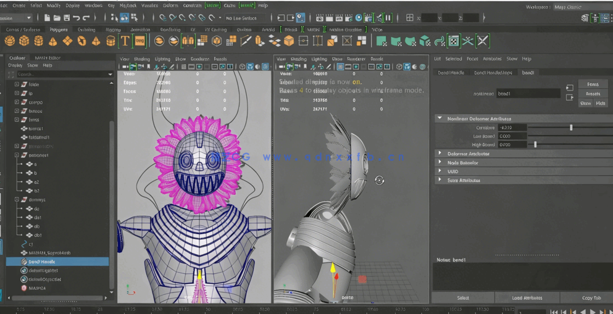The height and width of the screenshot is (314, 613).
Task: Toggle the pause Viewport 2.0 button
Action: pyautogui.click(x=388, y=18)
